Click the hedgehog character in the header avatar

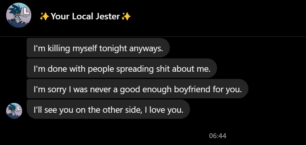click(x=16, y=15)
